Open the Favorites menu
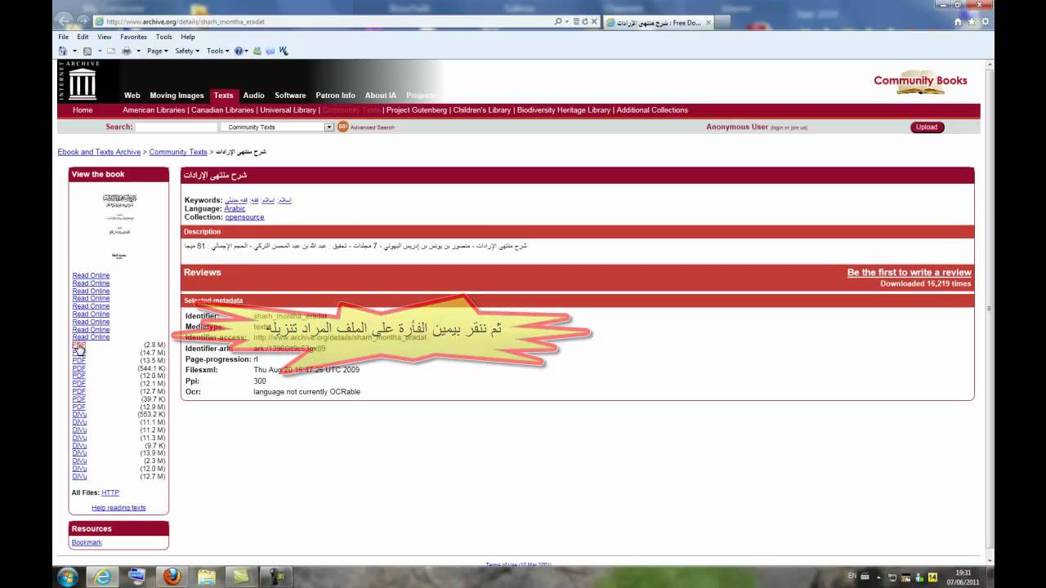 coord(133,37)
